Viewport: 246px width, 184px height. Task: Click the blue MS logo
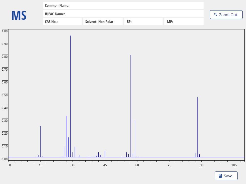coord(19,15)
